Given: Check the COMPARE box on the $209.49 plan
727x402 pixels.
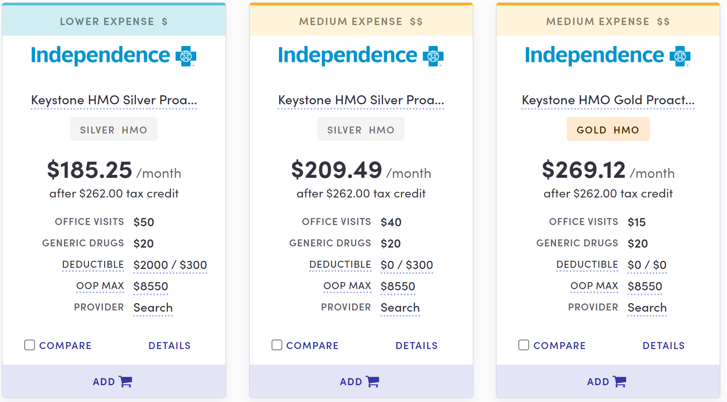Looking at the screenshot, I should point(276,345).
